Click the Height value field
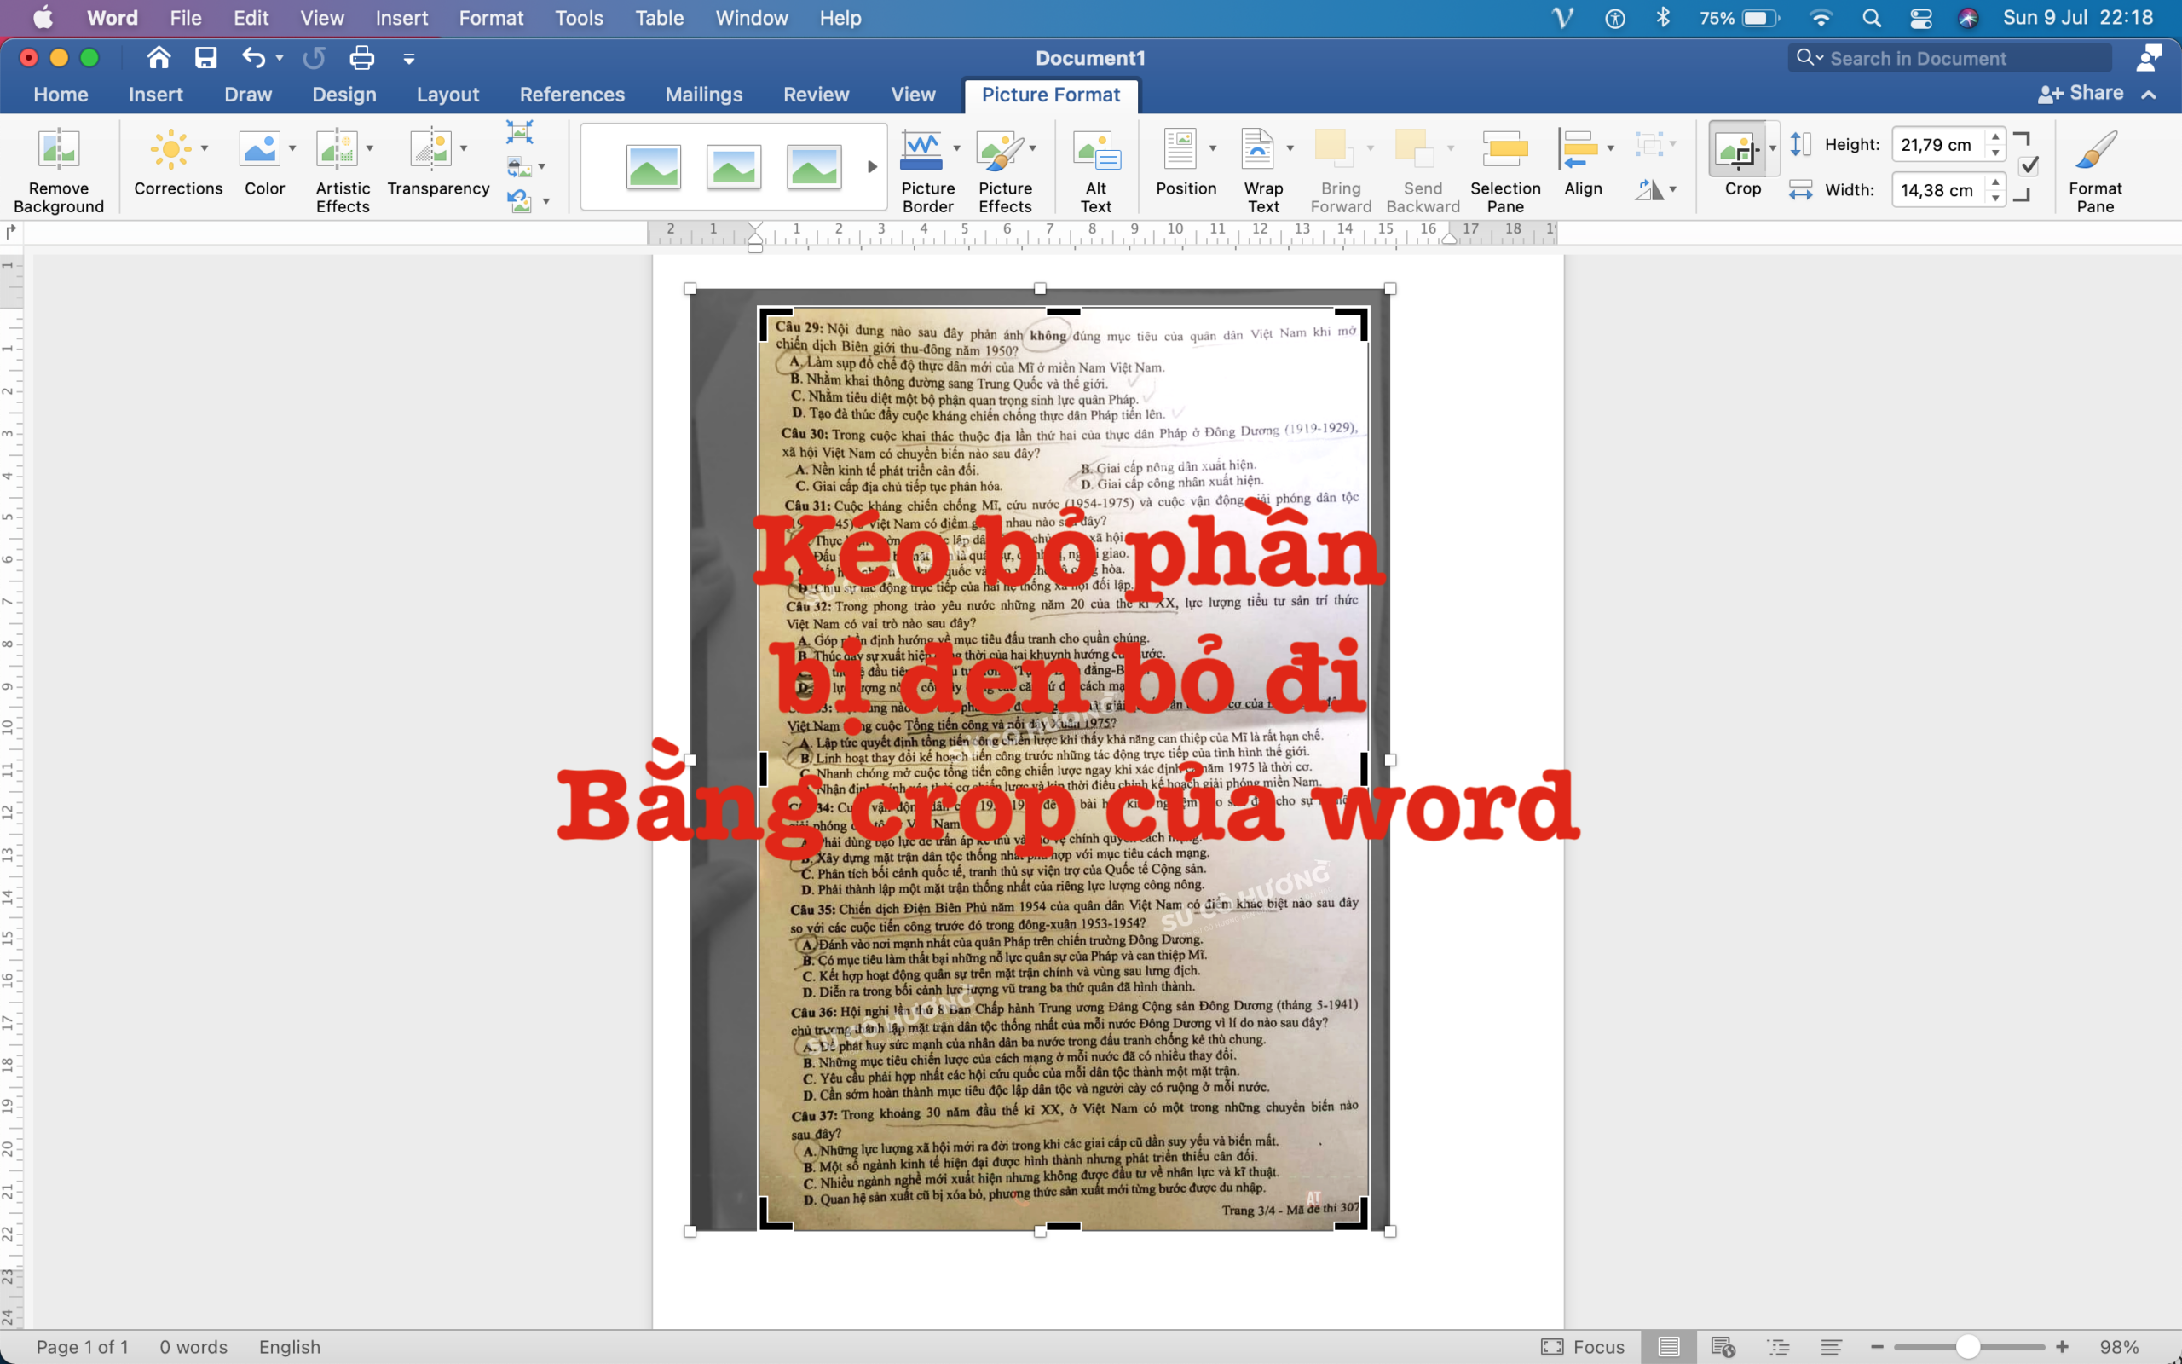2182x1364 pixels. tap(1937, 144)
